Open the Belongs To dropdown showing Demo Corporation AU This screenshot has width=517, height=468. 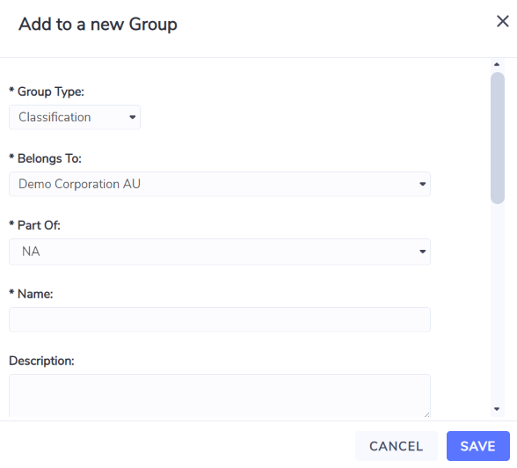(220, 184)
